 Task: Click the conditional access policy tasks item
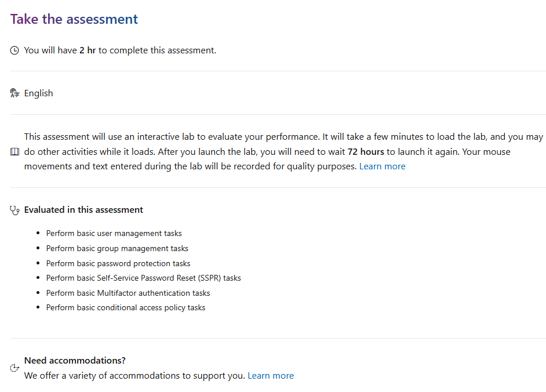click(125, 308)
